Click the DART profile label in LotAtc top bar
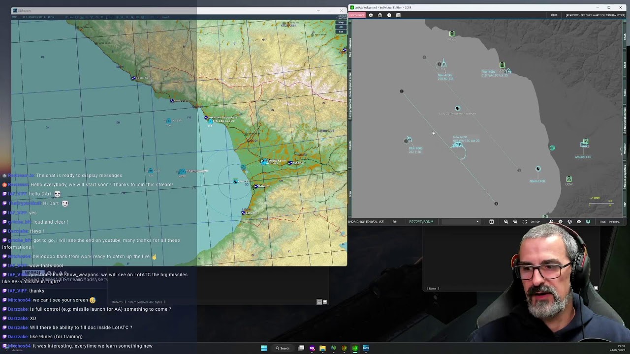This screenshot has height=354, width=630. pos(554,15)
